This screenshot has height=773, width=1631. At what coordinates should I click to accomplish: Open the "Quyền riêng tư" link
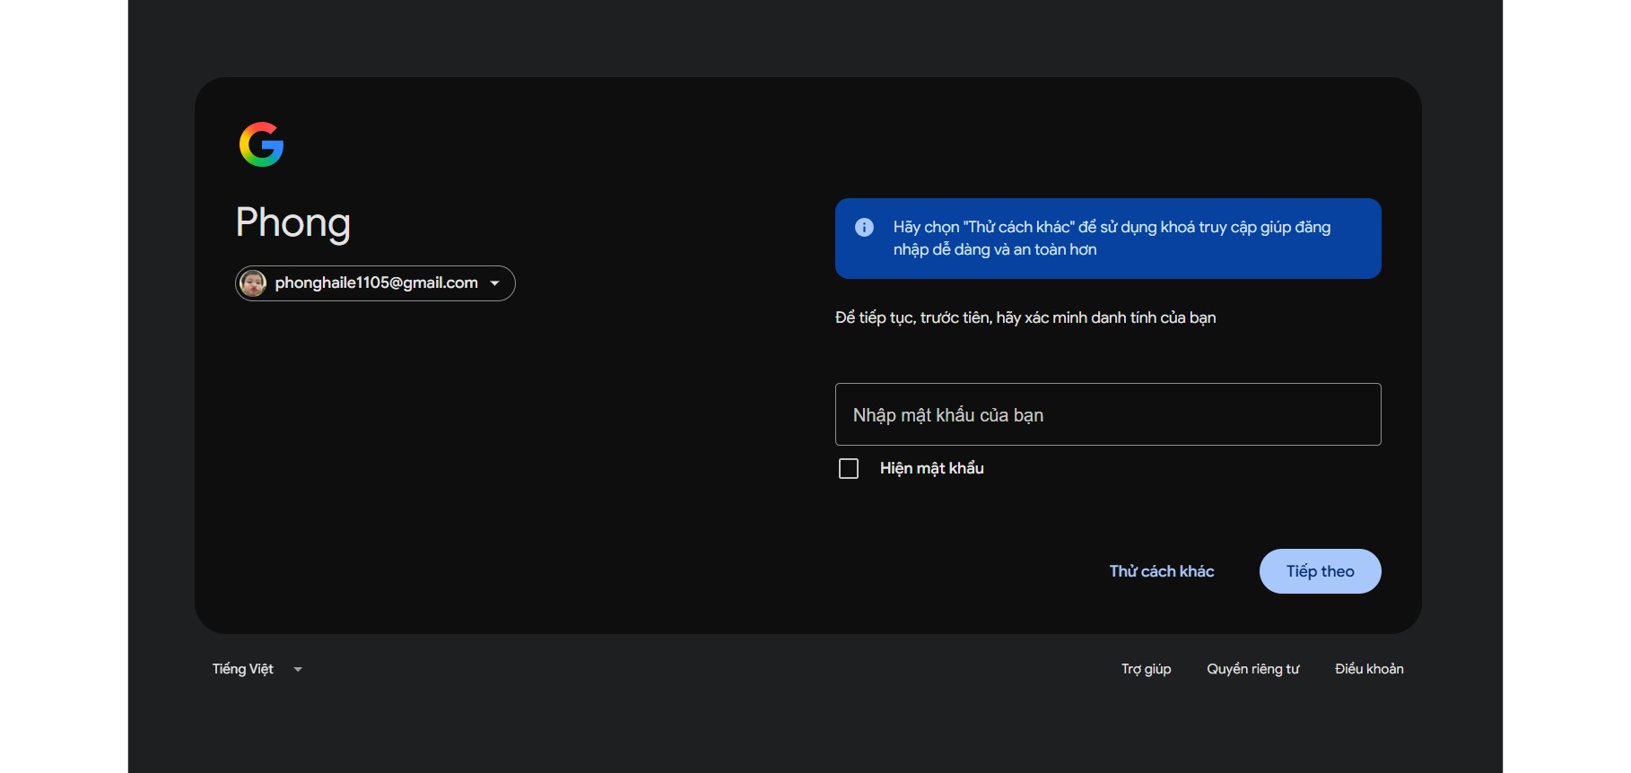pyautogui.click(x=1252, y=669)
